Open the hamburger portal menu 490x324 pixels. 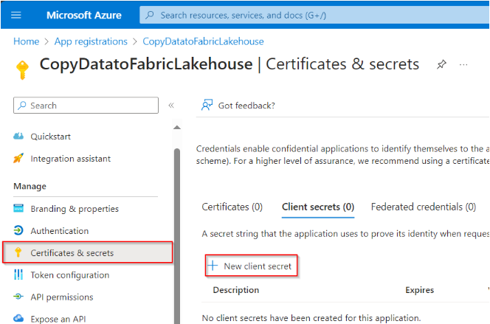16,15
